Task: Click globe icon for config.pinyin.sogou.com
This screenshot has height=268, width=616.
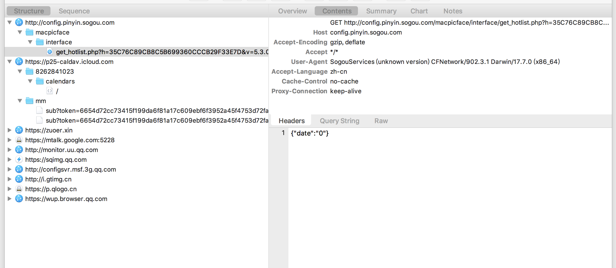Action: (19, 22)
